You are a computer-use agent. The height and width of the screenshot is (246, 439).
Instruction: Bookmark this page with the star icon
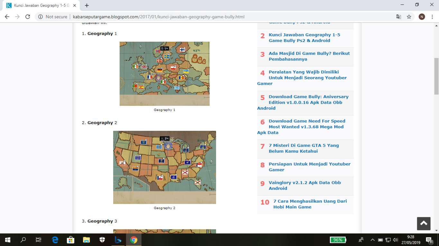click(409, 17)
